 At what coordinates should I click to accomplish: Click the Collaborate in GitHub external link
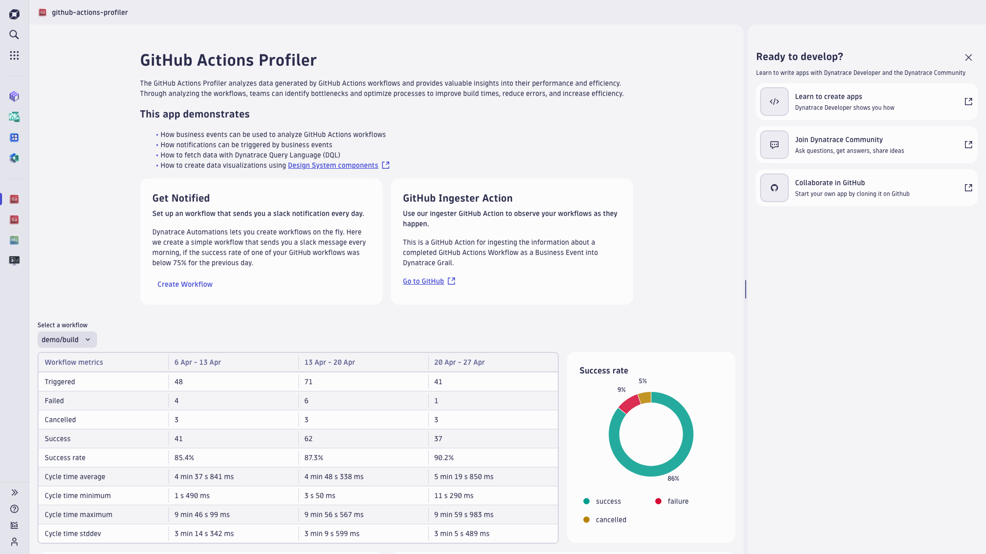pyautogui.click(x=969, y=188)
